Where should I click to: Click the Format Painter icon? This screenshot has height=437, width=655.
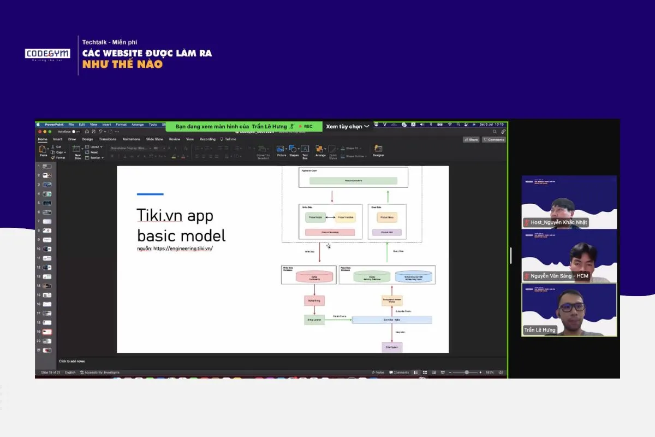coord(53,157)
